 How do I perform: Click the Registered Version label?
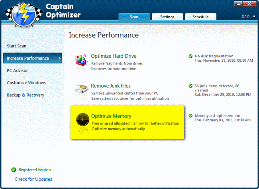35,170
